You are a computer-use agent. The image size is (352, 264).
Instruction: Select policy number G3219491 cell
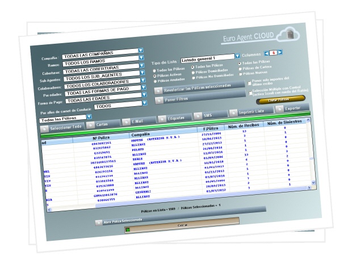[x=102, y=153]
